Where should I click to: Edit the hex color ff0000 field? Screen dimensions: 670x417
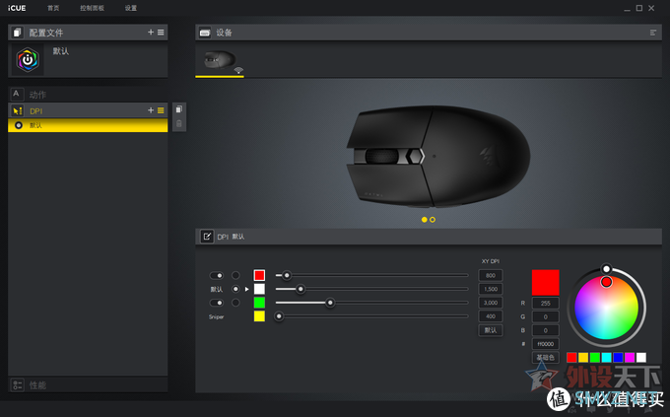coord(545,344)
